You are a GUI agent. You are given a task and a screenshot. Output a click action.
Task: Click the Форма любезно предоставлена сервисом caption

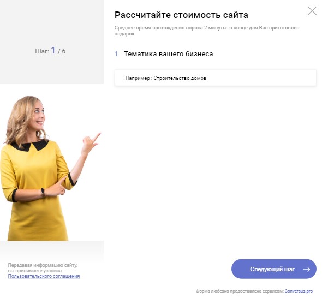pyautogui.click(x=240, y=291)
